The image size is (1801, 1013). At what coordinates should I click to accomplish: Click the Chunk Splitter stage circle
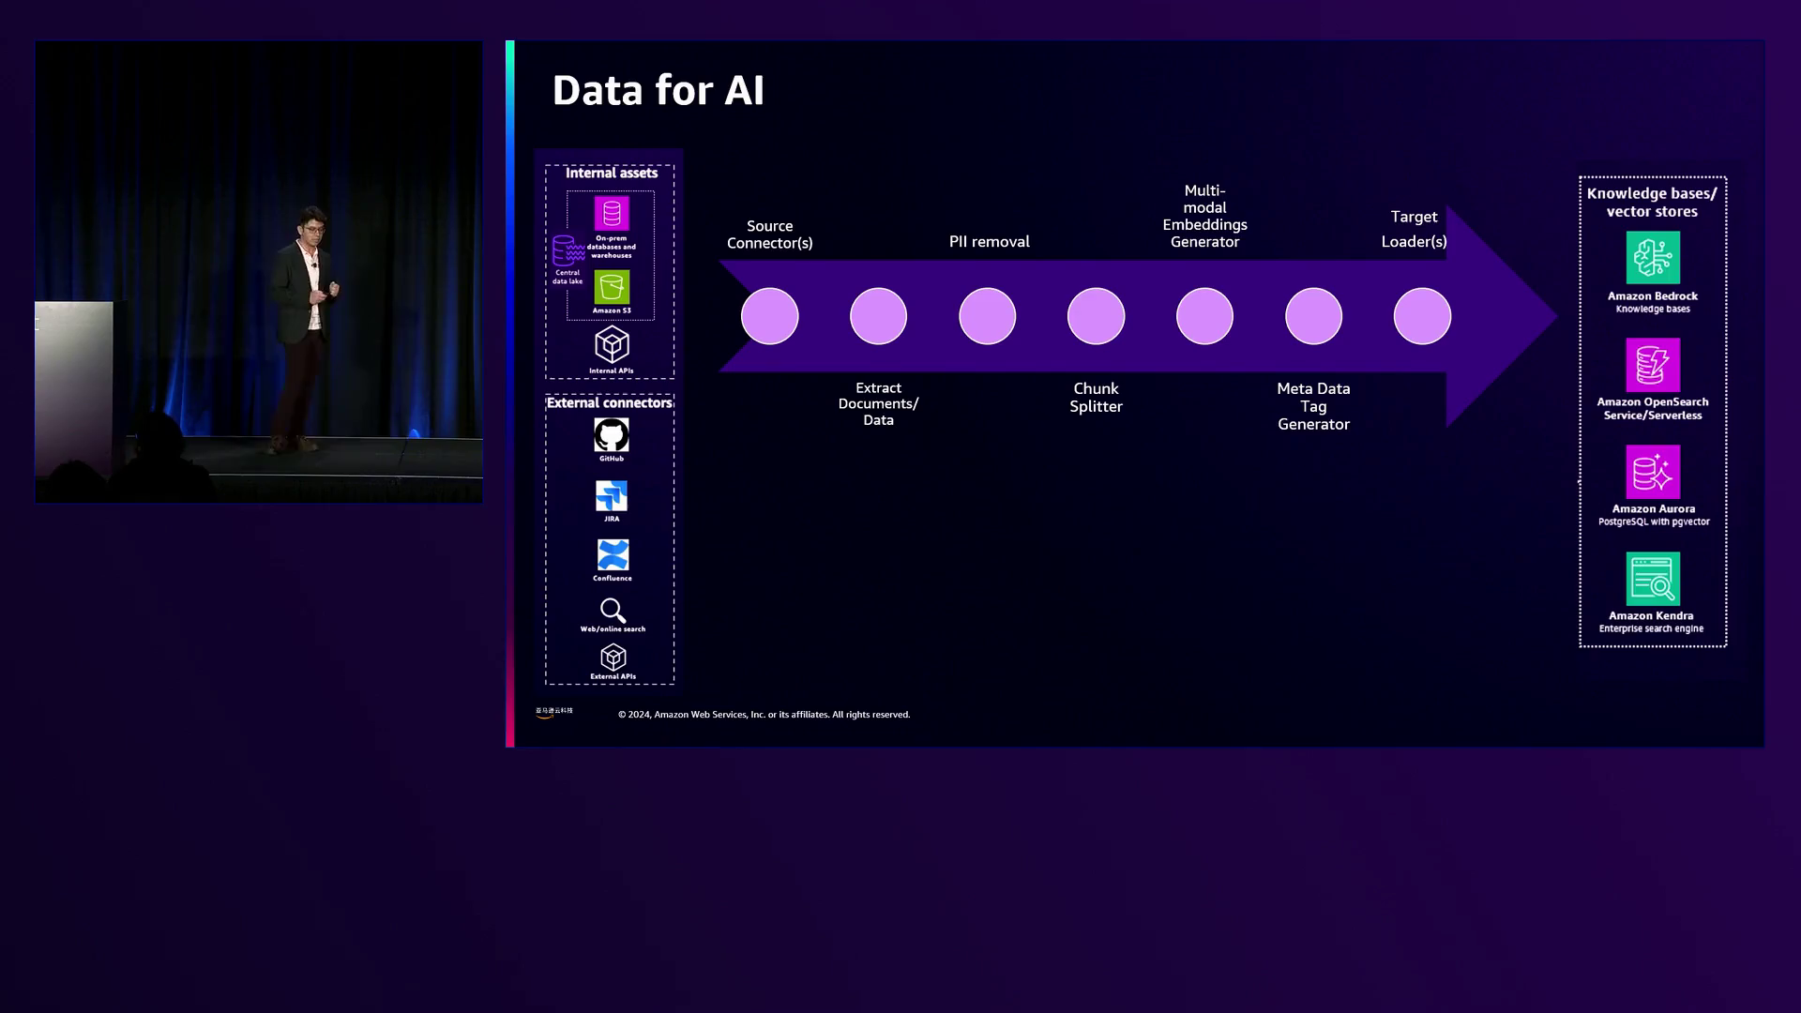[x=1096, y=316]
